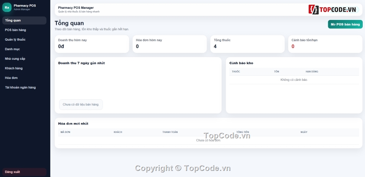365x177 pixels.
Task: Click the KHÁCH column header
Action: pyautogui.click(x=118, y=132)
